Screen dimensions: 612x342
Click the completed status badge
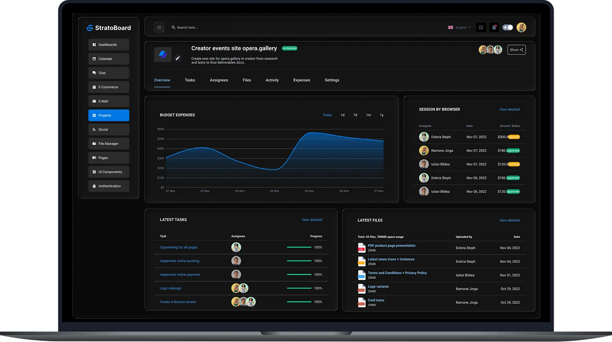pyautogui.click(x=290, y=49)
